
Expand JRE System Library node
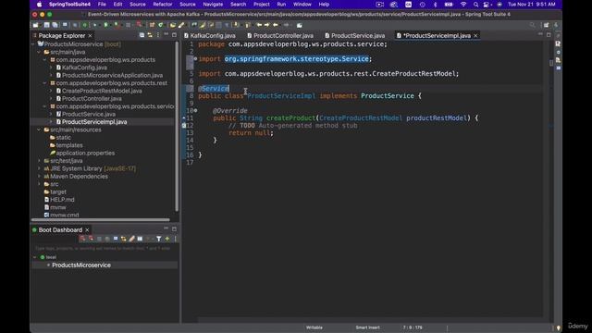coord(39,168)
